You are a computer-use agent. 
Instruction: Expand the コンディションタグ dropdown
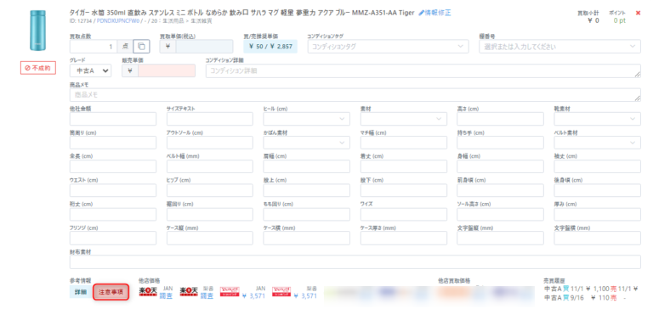pyautogui.click(x=388, y=47)
